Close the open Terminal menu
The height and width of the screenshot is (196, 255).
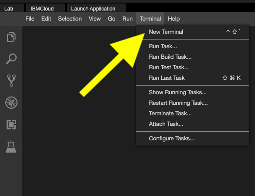(x=150, y=18)
